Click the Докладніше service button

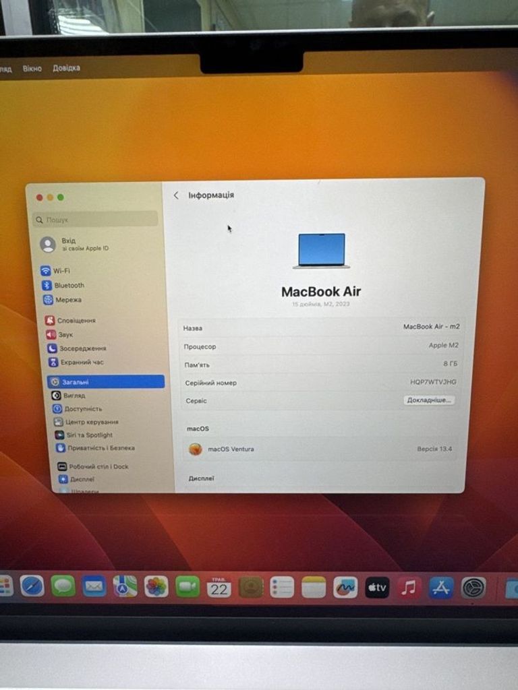428,400
